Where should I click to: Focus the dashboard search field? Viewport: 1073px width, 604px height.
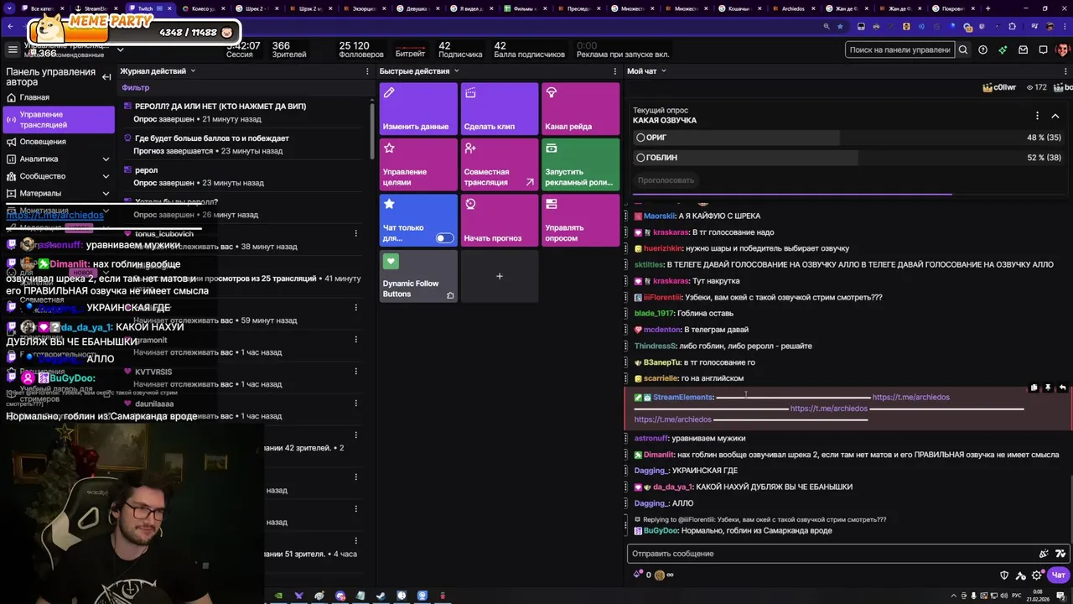pos(899,49)
